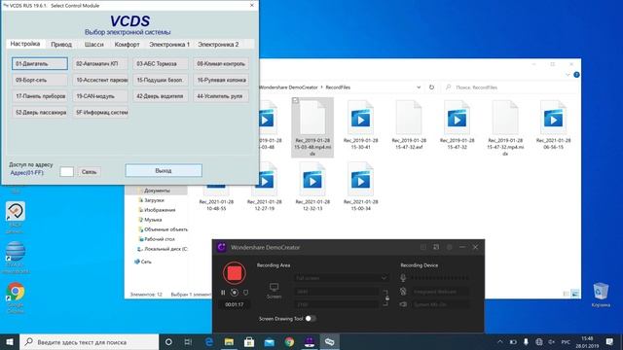
Task: Click the Адрес(01-FF) address input field
Action: (66, 171)
